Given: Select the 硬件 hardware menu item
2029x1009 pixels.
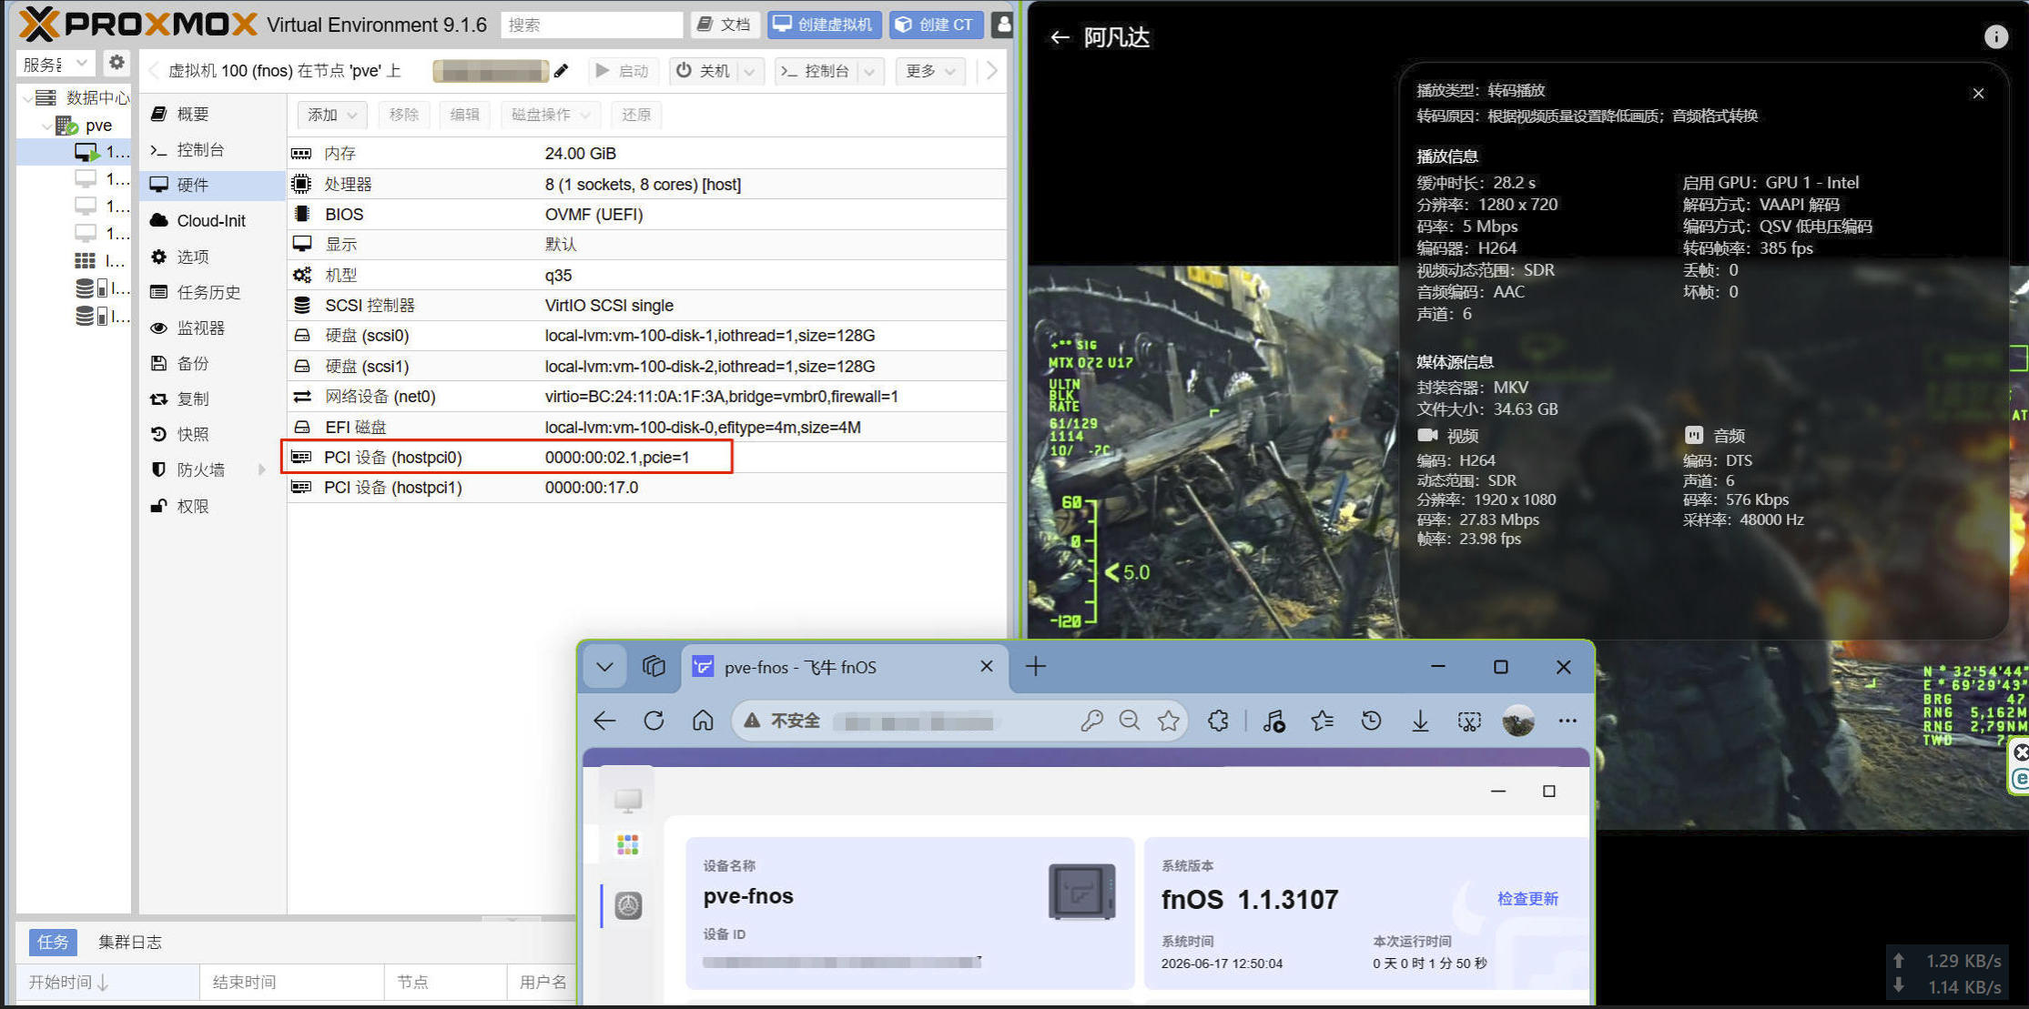Looking at the screenshot, I should point(213,185).
